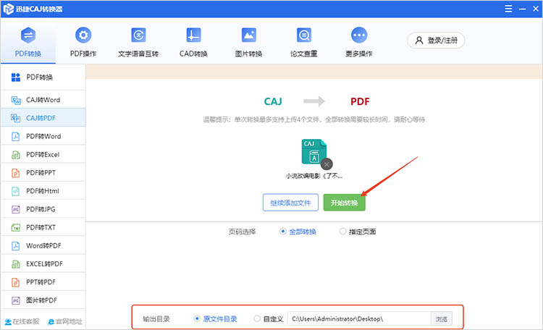Open the PDF转换 top toolbar tab
Viewport: 543px width, 330px height.
(28, 41)
